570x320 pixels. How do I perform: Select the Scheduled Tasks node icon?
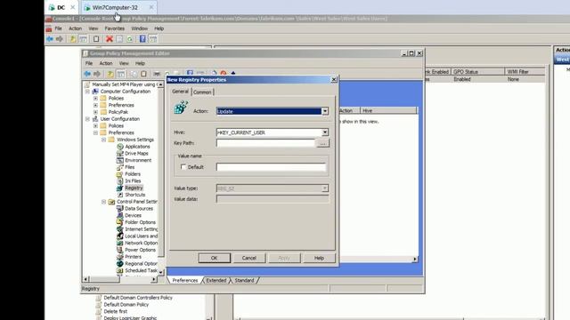pyautogui.click(x=120, y=270)
